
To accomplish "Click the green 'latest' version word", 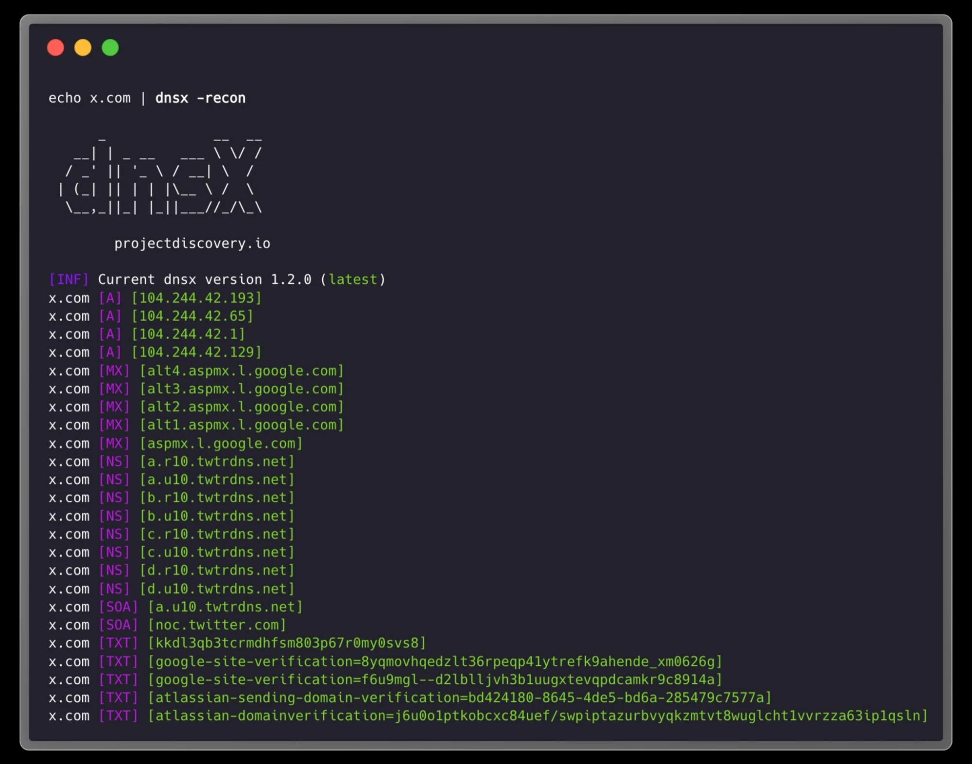I will tap(353, 279).
